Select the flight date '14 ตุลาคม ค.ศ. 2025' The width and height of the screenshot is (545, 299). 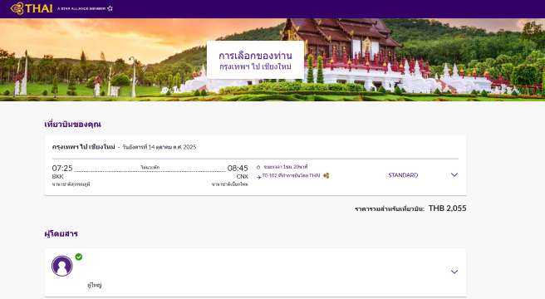pos(172,147)
